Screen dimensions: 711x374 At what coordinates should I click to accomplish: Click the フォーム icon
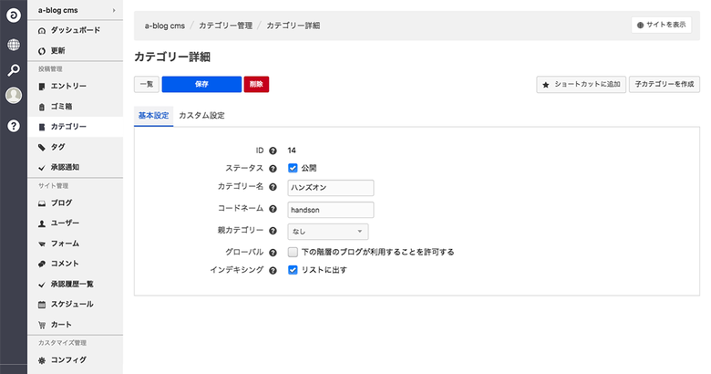point(42,244)
